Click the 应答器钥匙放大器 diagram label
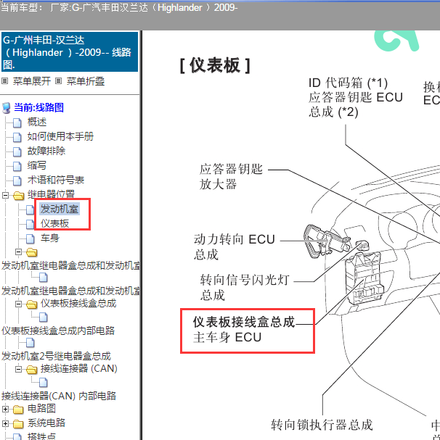 tap(231, 176)
